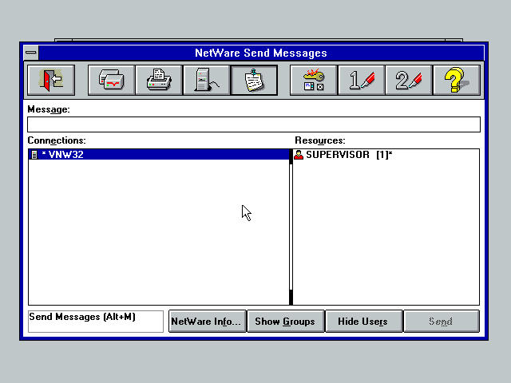Open the Printer Connections toolbar icon

159,80
